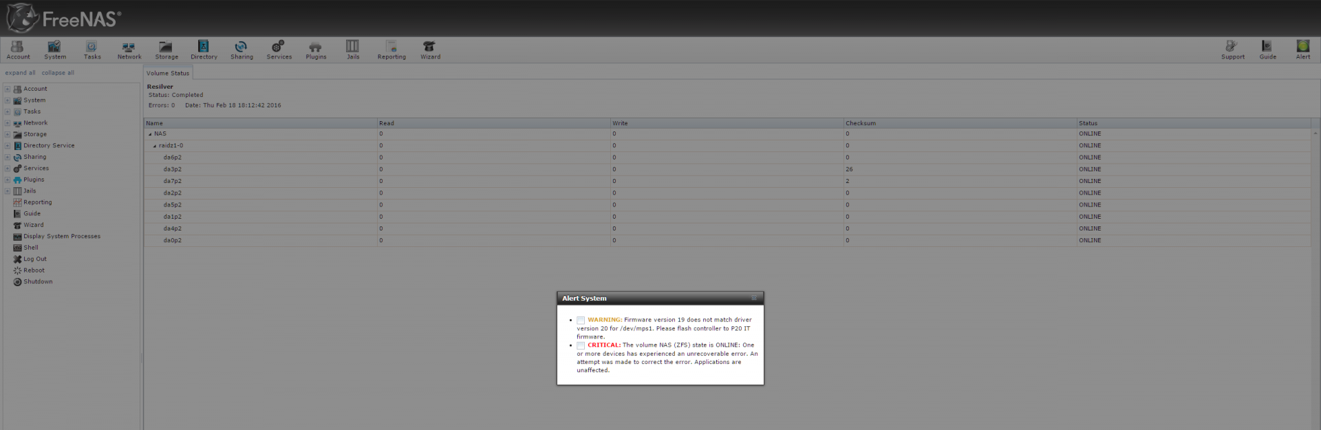Screen dimensions: 1321x430
Task: Open the Reporting toolbar icon
Action: click(x=391, y=50)
